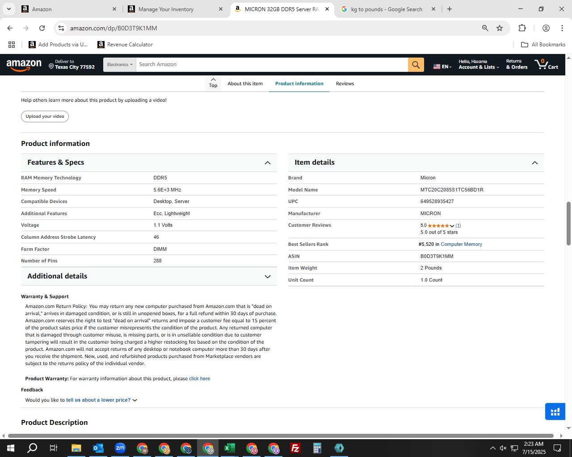Image resolution: width=572 pixels, height=457 pixels.
Task: Open Zoom from the taskbar
Action: tap(120, 448)
